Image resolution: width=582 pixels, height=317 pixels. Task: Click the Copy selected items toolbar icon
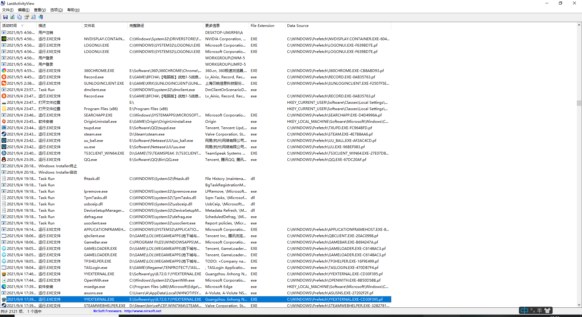pos(19,17)
